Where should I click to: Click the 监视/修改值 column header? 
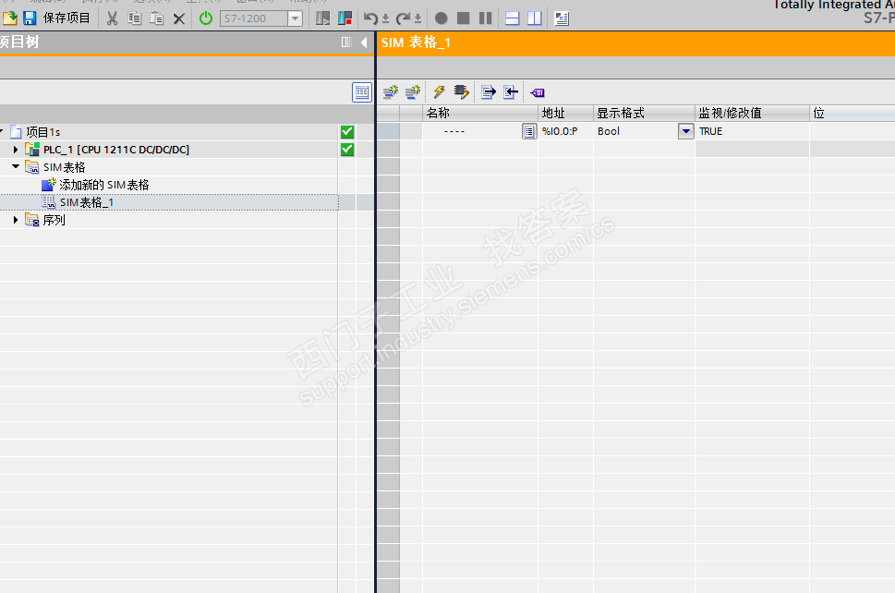pos(752,113)
